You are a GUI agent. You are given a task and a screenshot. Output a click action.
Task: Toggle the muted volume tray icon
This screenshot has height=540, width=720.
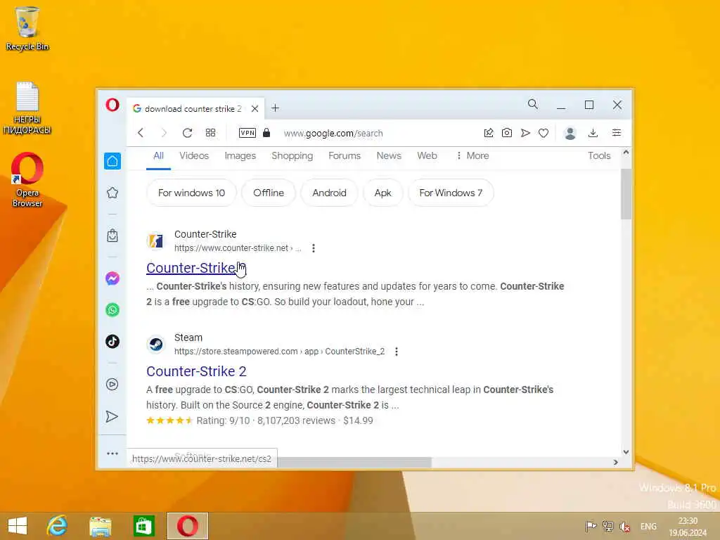625,526
